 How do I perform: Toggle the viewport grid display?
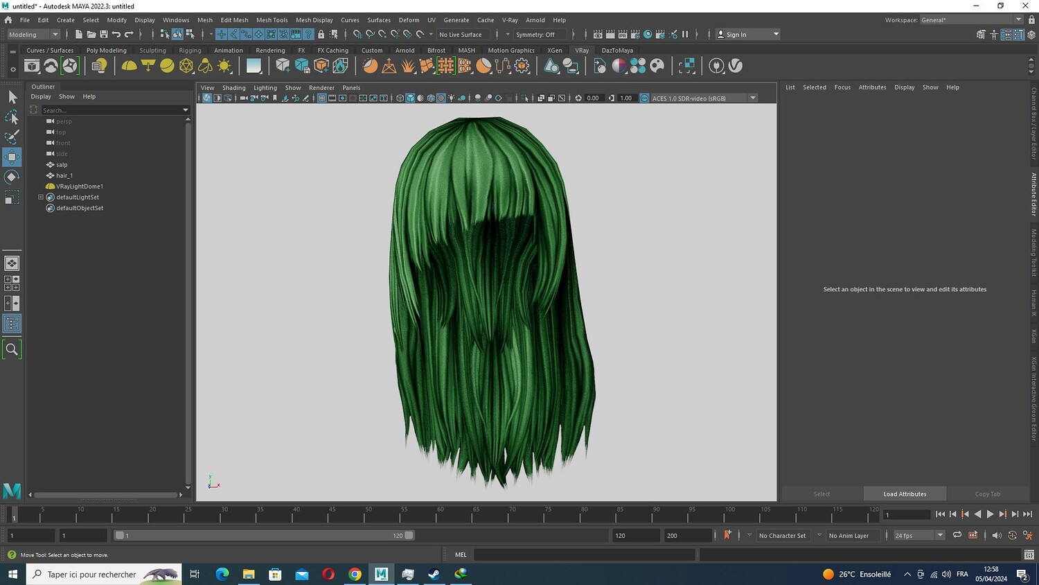click(x=322, y=98)
